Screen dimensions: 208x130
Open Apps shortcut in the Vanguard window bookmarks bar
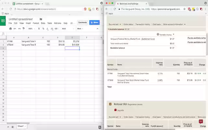pos(109,14)
